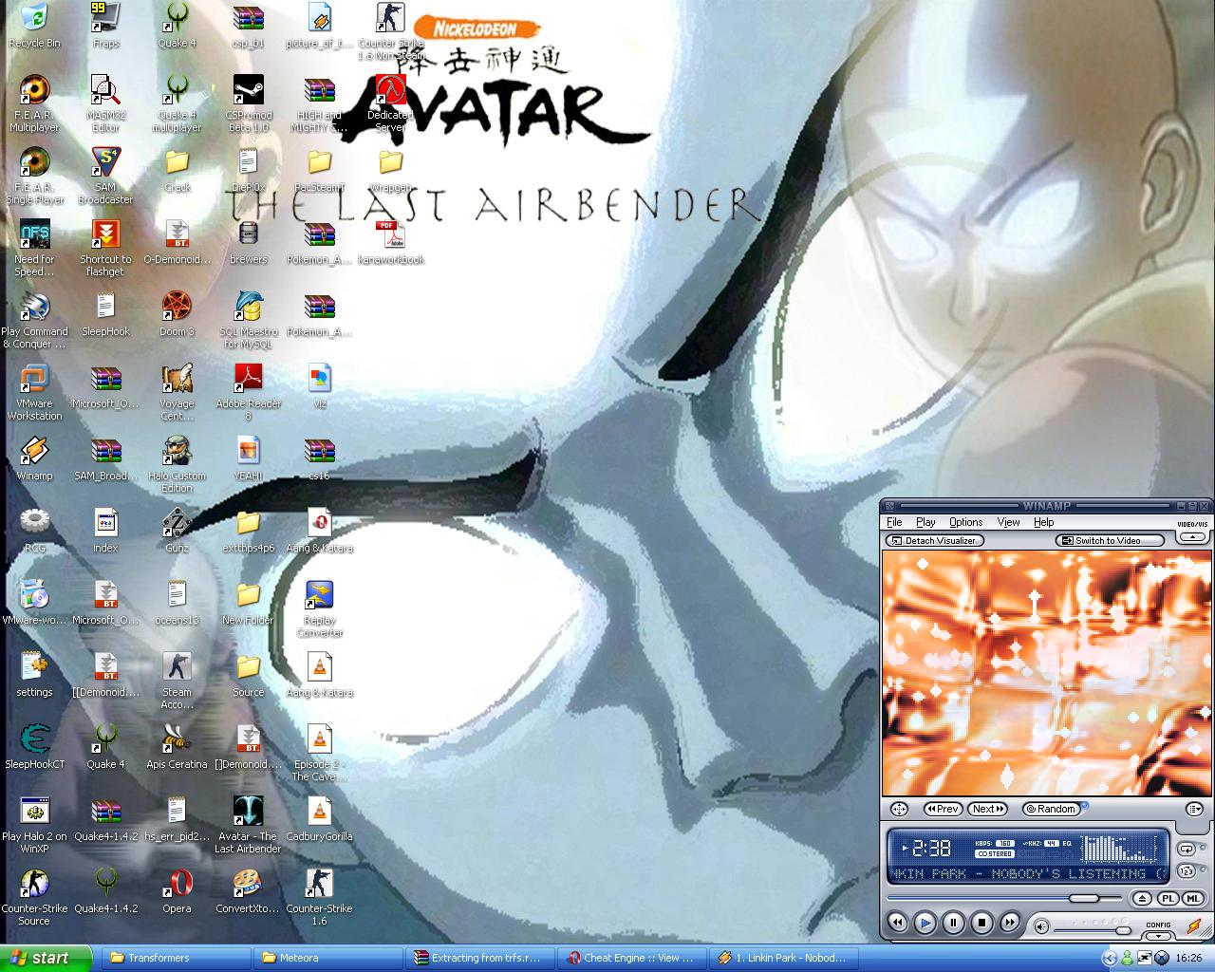
Task: Open Winamp File menu
Action: tap(894, 522)
